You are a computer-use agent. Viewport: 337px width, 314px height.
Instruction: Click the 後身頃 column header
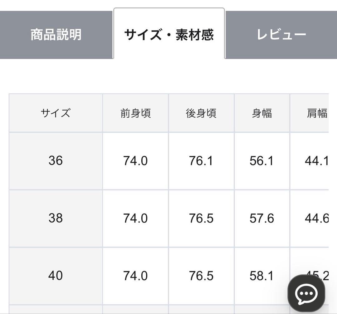(201, 112)
